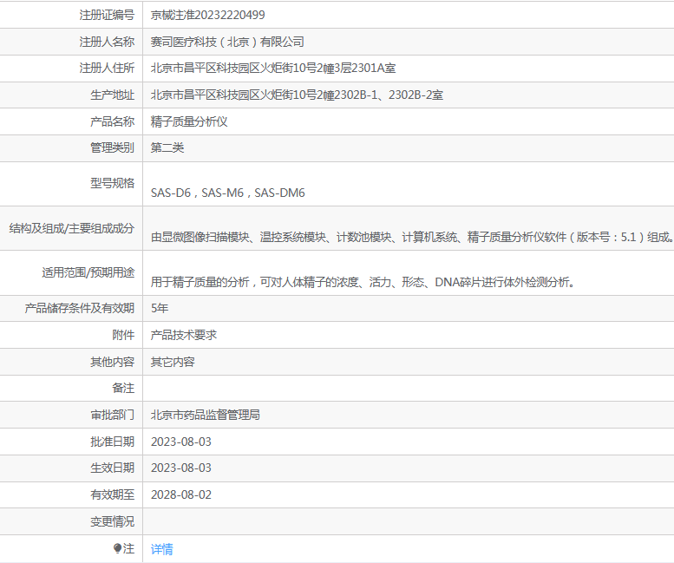Open the 详情 link
Viewport: 674px width, 563px height.
pos(161,549)
